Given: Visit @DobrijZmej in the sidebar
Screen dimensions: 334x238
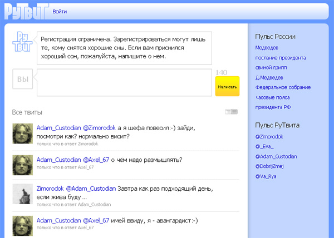Looking at the screenshot, I should (x=270, y=166).
